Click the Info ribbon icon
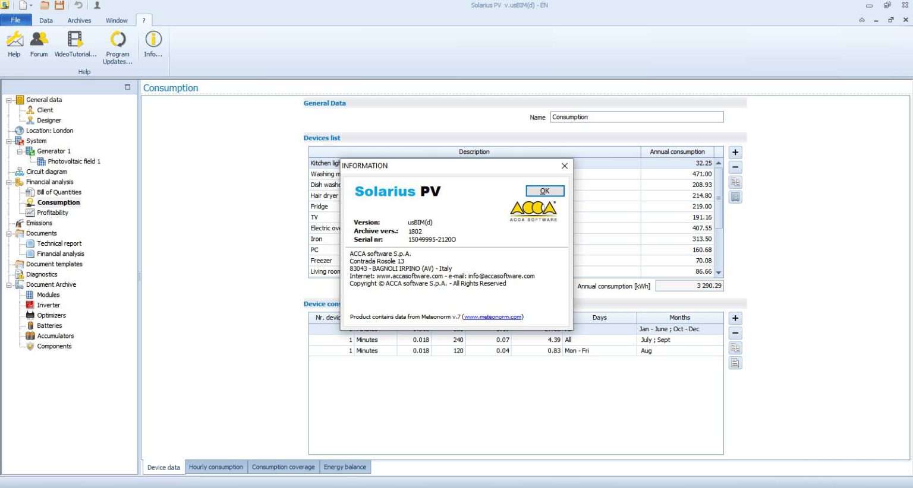The width and height of the screenshot is (913, 488). (153, 45)
